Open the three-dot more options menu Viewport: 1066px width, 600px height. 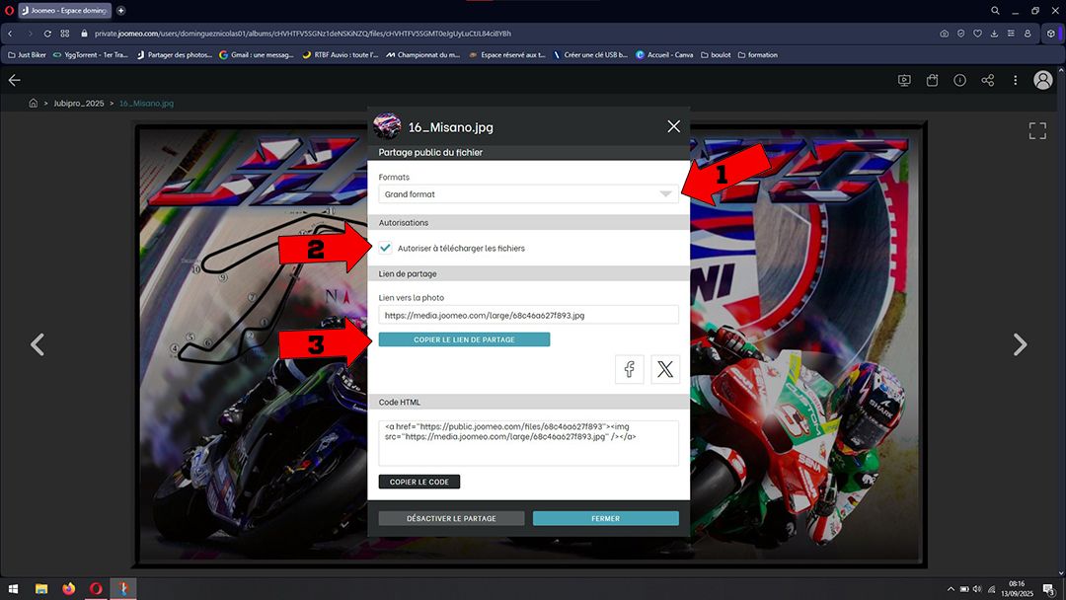tap(1015, 81)
